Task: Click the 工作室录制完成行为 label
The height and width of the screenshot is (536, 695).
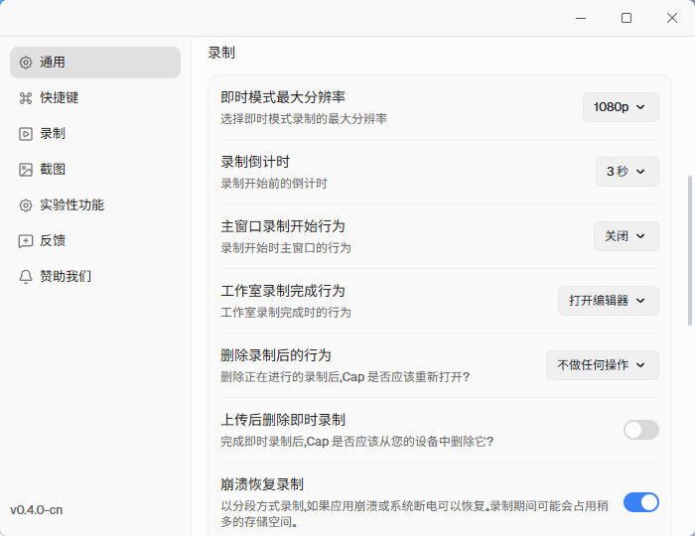Action: (x=283, y=291)
